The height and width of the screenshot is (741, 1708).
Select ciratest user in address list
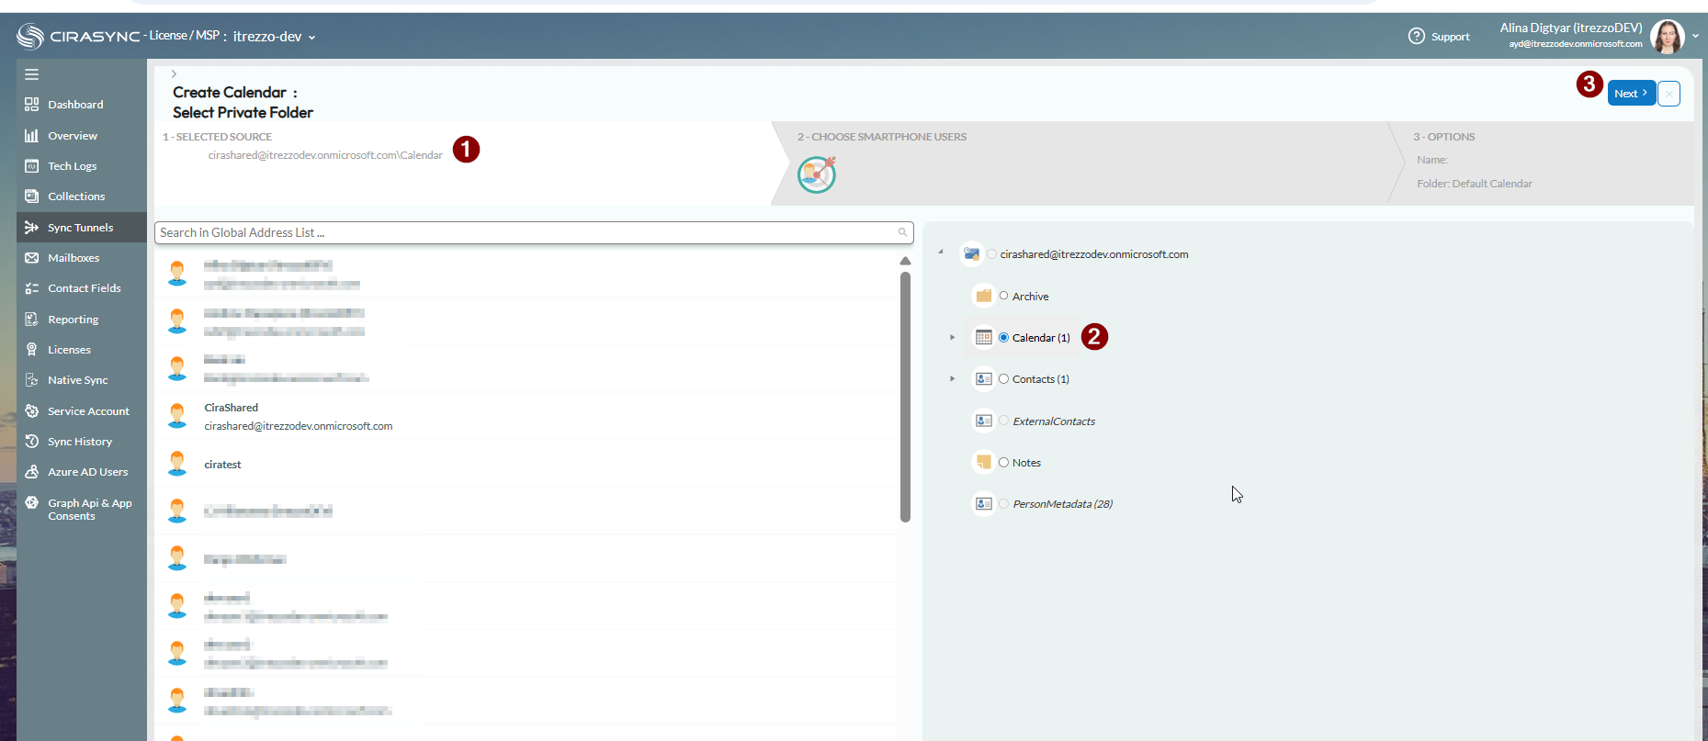click(x=526, y=464)
